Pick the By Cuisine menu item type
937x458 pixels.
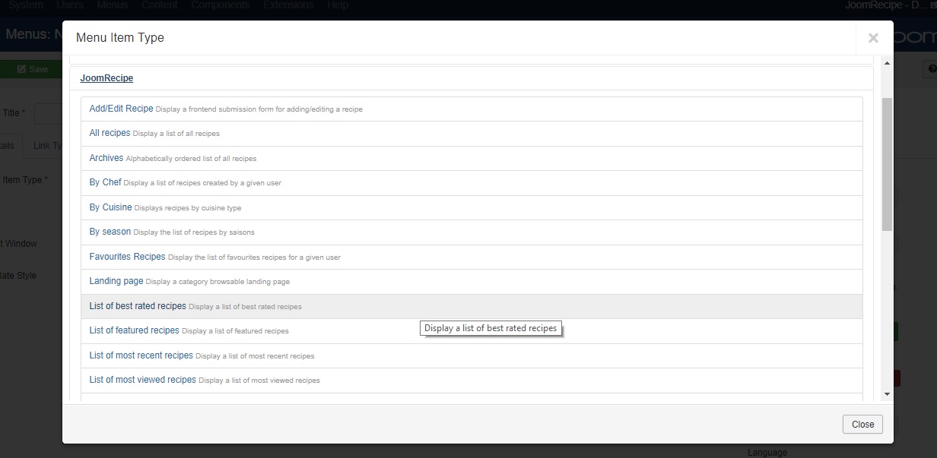pyautogui.click(x=472, y=207)
